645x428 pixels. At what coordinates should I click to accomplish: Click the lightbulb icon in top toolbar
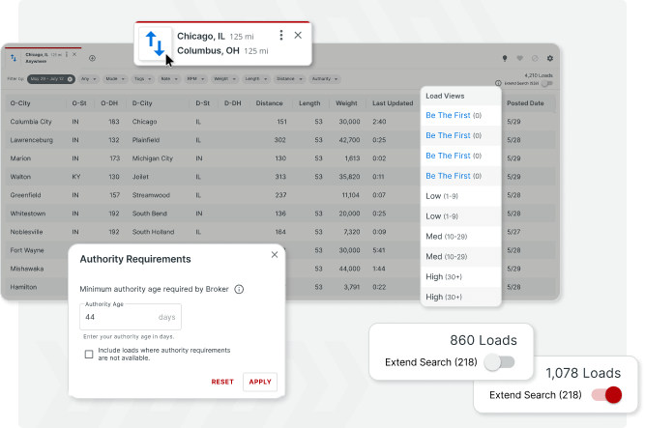pos(504,58)
